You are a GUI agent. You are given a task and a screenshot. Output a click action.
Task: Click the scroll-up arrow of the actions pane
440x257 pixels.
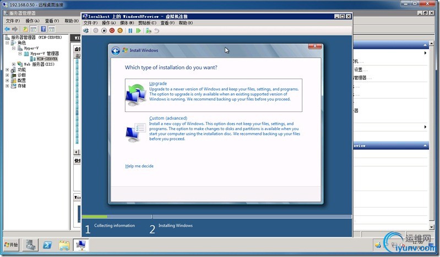tap(432, 43)
